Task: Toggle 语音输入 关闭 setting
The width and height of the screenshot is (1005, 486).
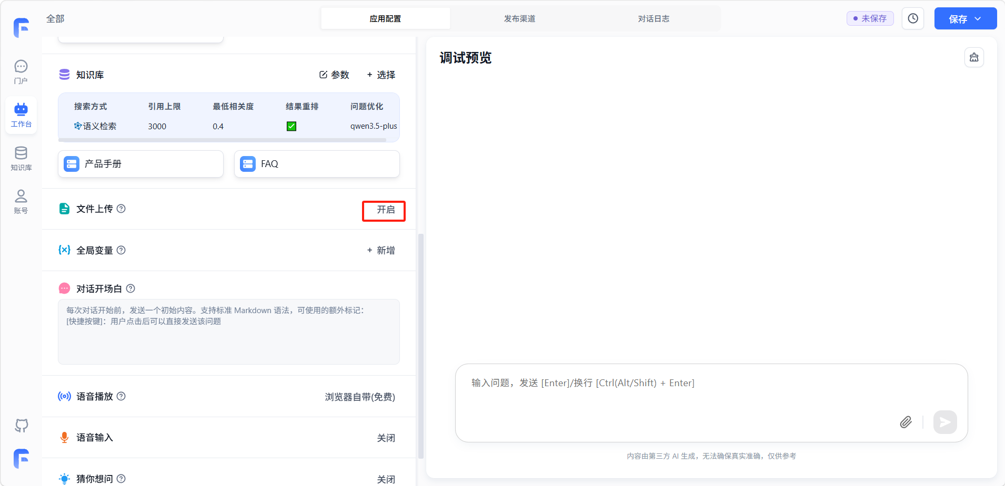Action: point(386,438)
